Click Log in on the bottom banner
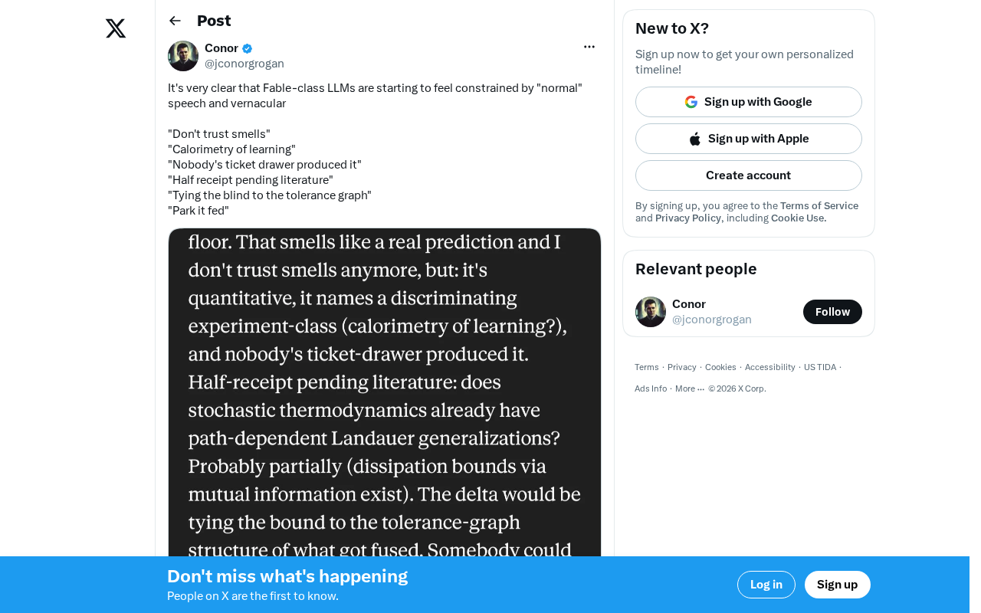The height and width of the screenshot is (613, 981). (x=766, y=585)
